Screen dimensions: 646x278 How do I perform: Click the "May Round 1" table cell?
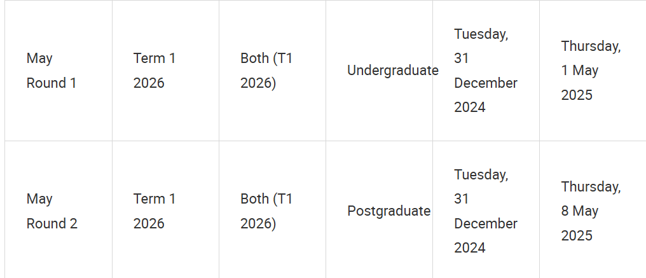[58, 71]
